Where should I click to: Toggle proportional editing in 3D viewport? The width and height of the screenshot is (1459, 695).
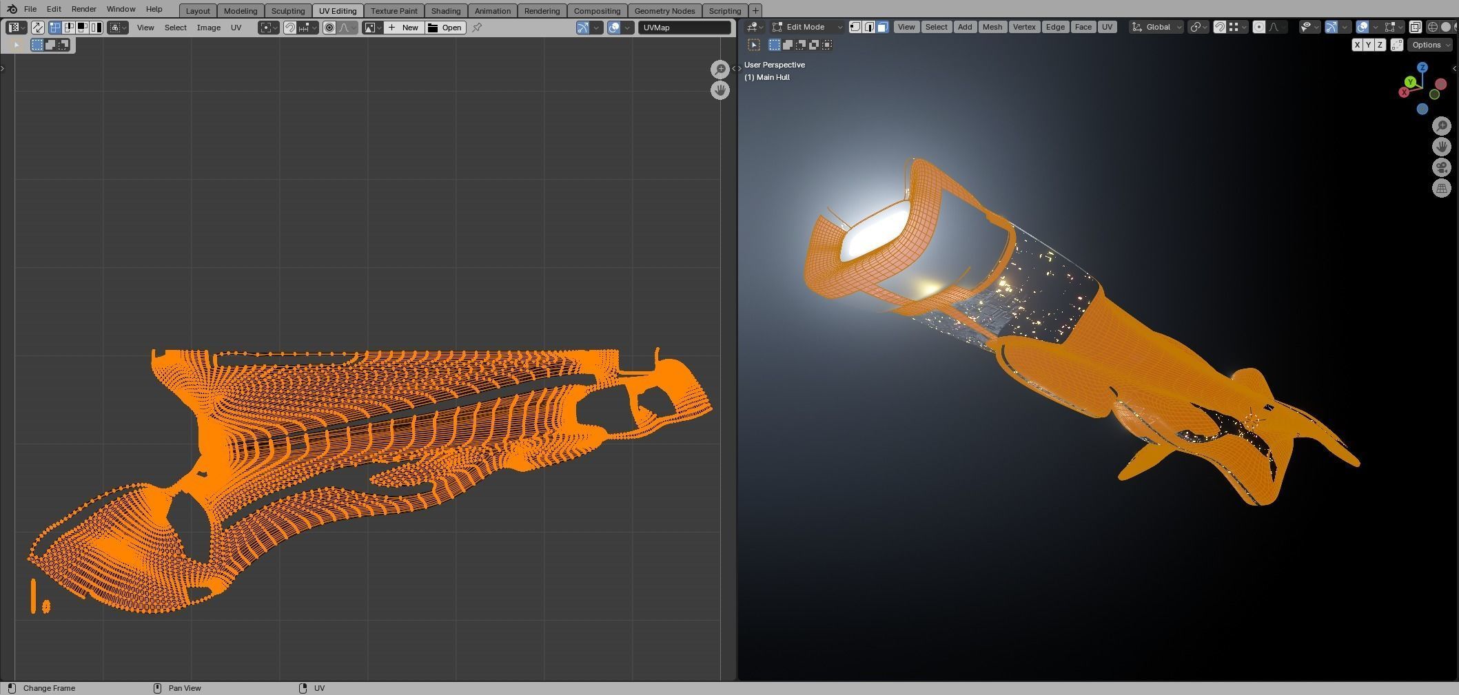[1259, 27]
